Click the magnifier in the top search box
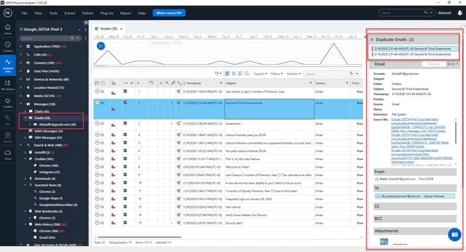 [425, 12]
